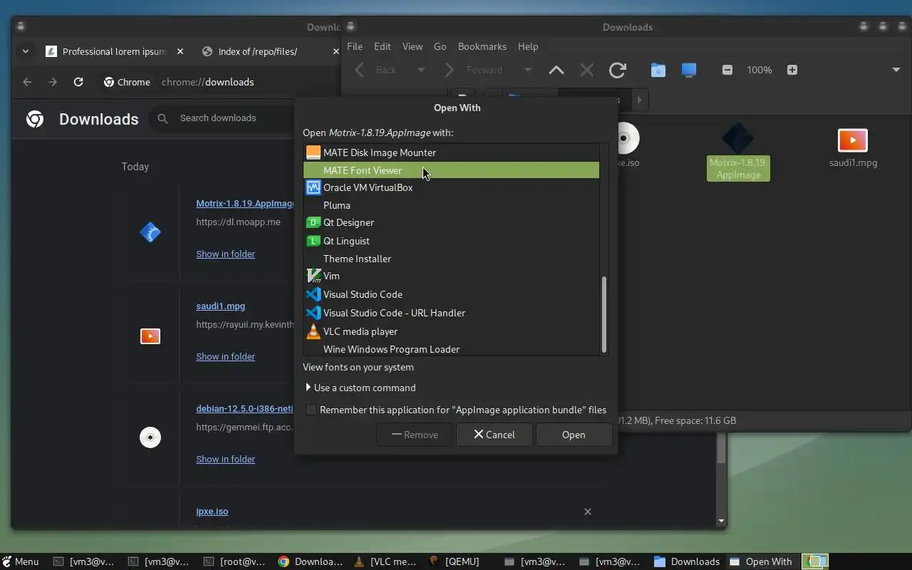Open Edit menu in file manager

point(383,46)
